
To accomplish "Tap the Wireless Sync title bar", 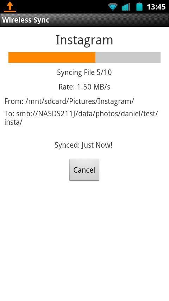I will pyautogui.click(x=84, y=20).
